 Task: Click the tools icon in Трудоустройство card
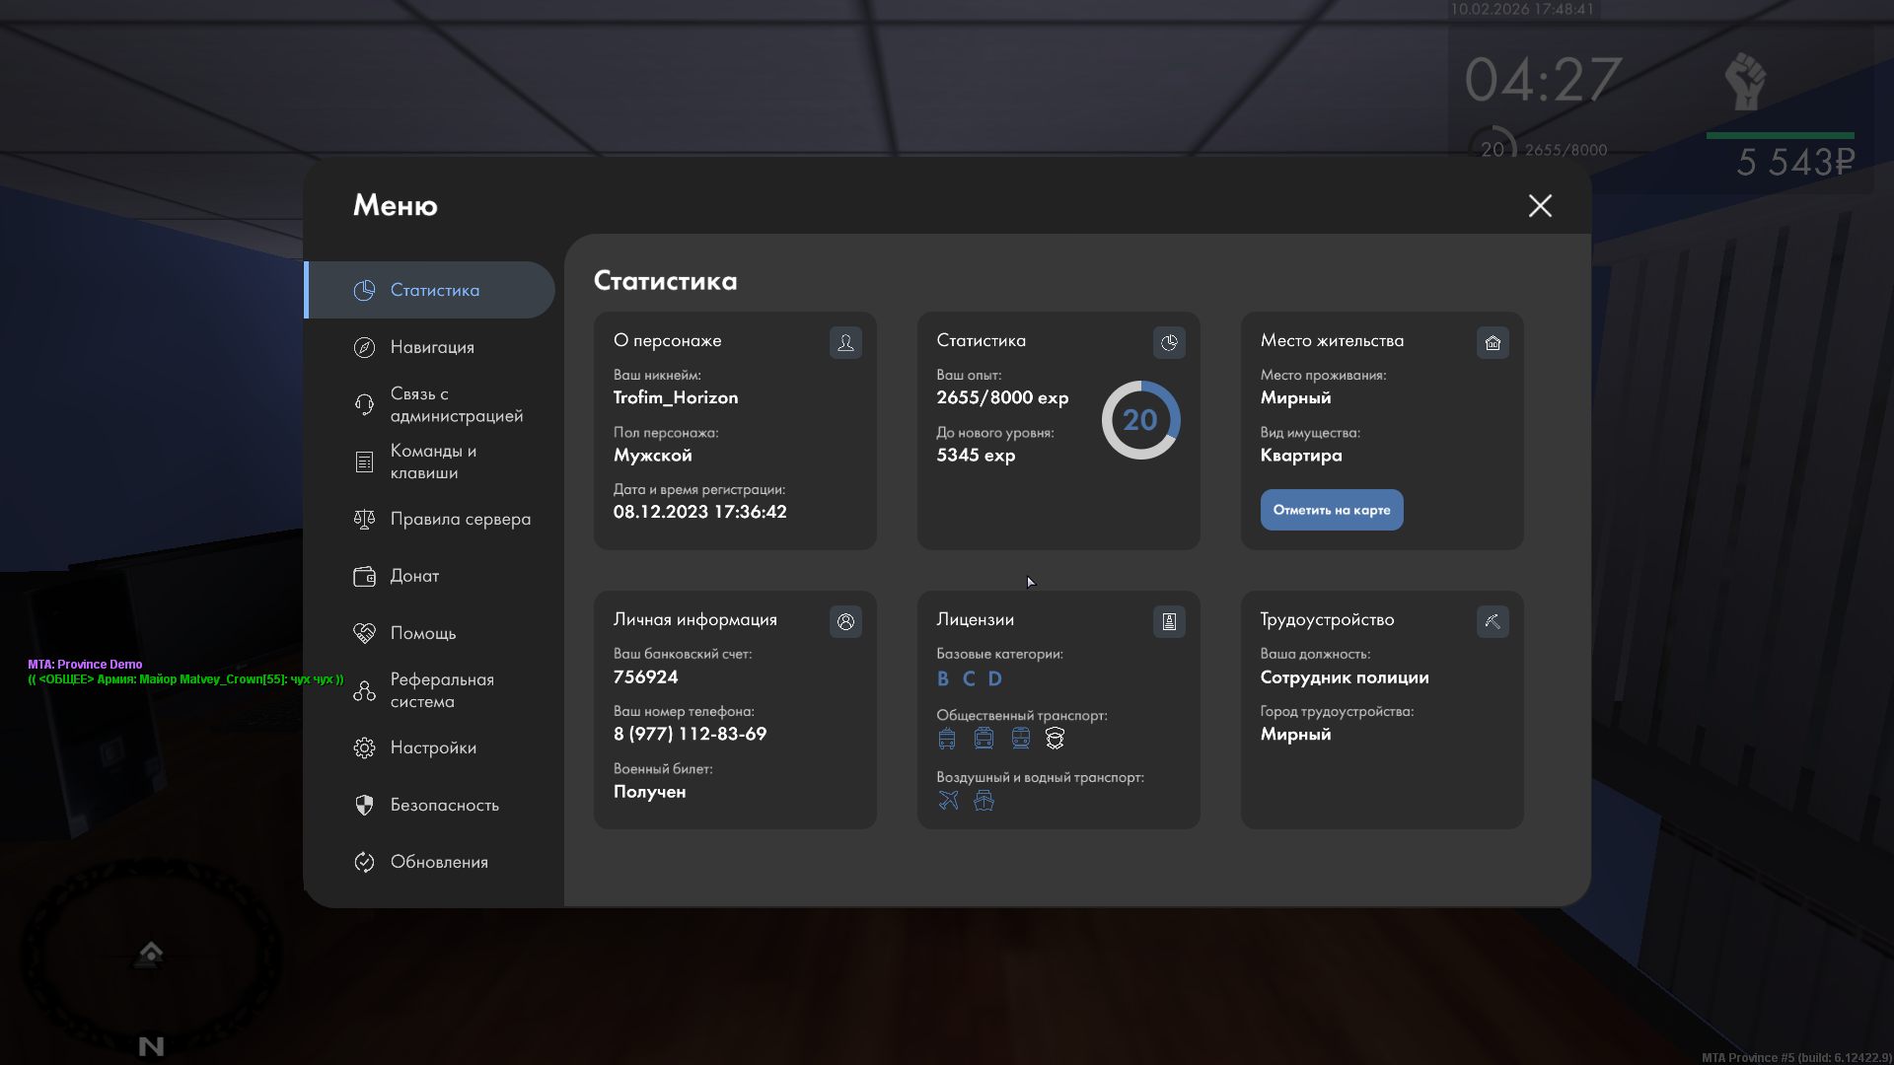coord(1493,621)
